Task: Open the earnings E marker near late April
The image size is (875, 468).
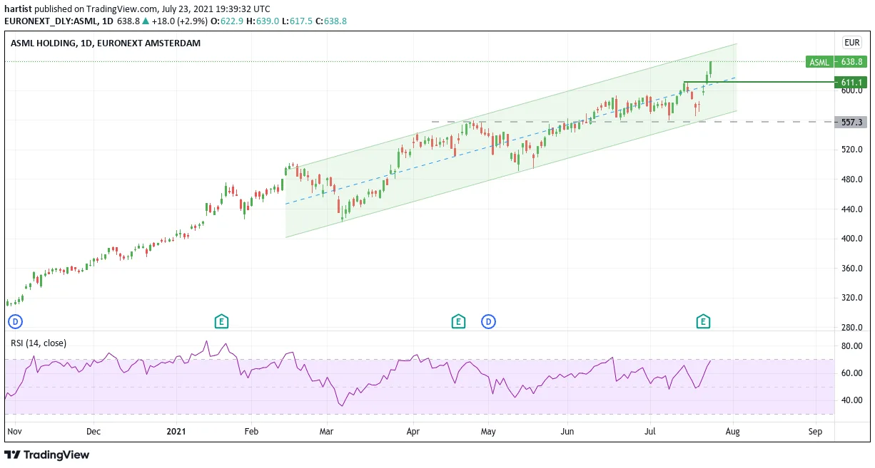Action: coord(458,322)
